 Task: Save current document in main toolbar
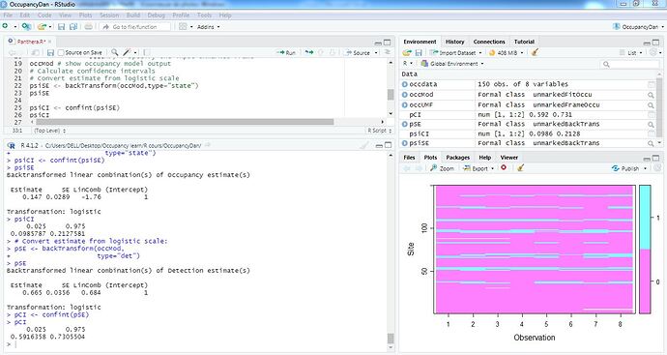coord(61,26)
